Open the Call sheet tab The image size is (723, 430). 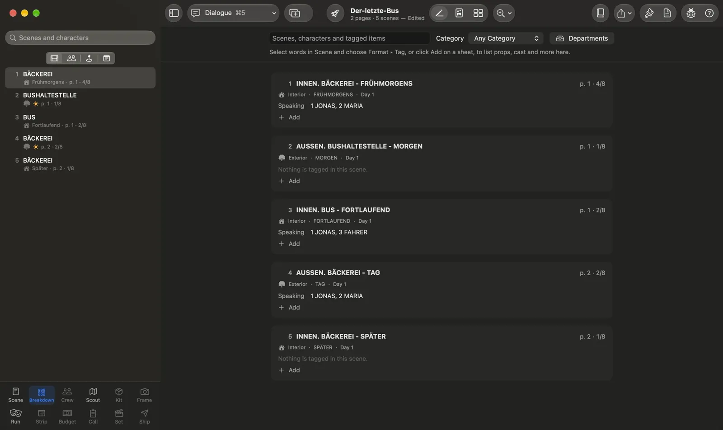[x=93, y=416]
